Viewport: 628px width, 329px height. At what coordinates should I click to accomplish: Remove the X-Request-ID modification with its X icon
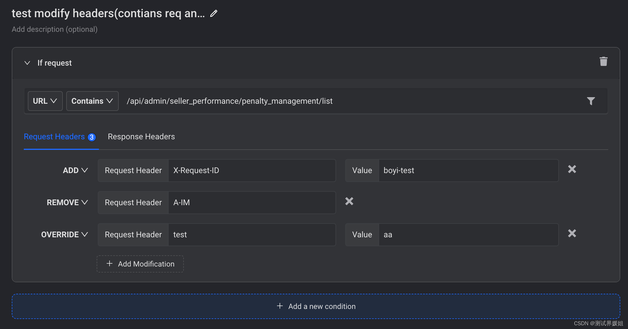[x=572, y=169]
